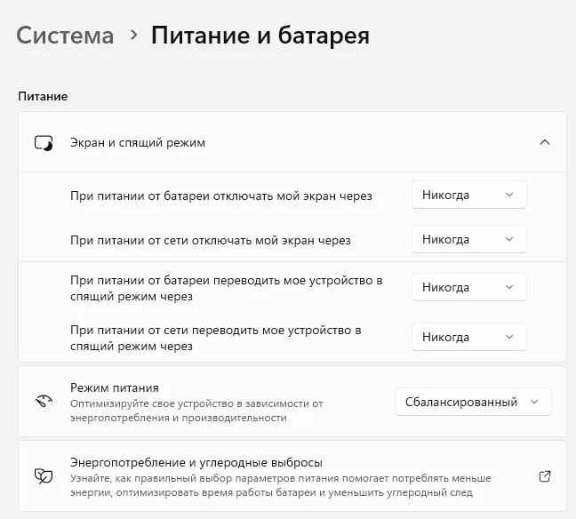Go back to the Система breadcrumb
The width and height of the screenshot is (576, 519).
pyautogui.click(x=66, y=36)
